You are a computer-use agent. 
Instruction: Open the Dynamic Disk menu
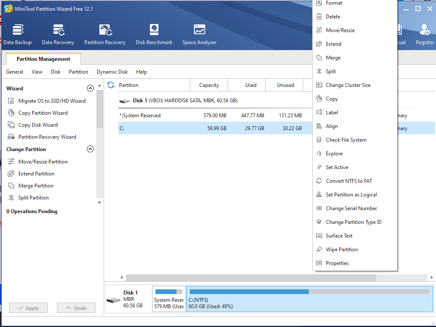(x=112, y=72)
